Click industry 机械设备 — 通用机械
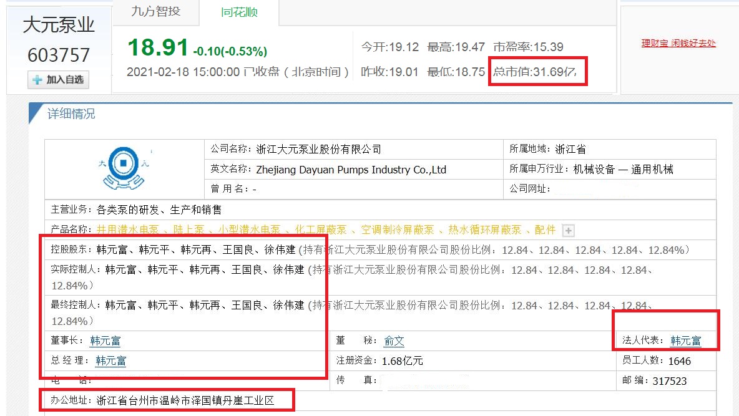The image size is (739, 416). coord(623,169)
